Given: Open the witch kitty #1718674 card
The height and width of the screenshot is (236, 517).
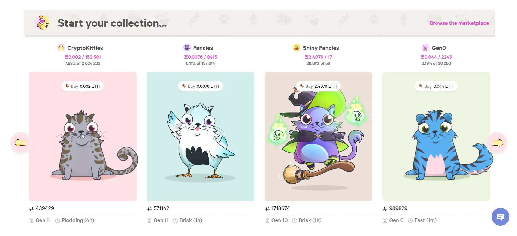Looking at the screenshot, I should click(x=318, y=137).
